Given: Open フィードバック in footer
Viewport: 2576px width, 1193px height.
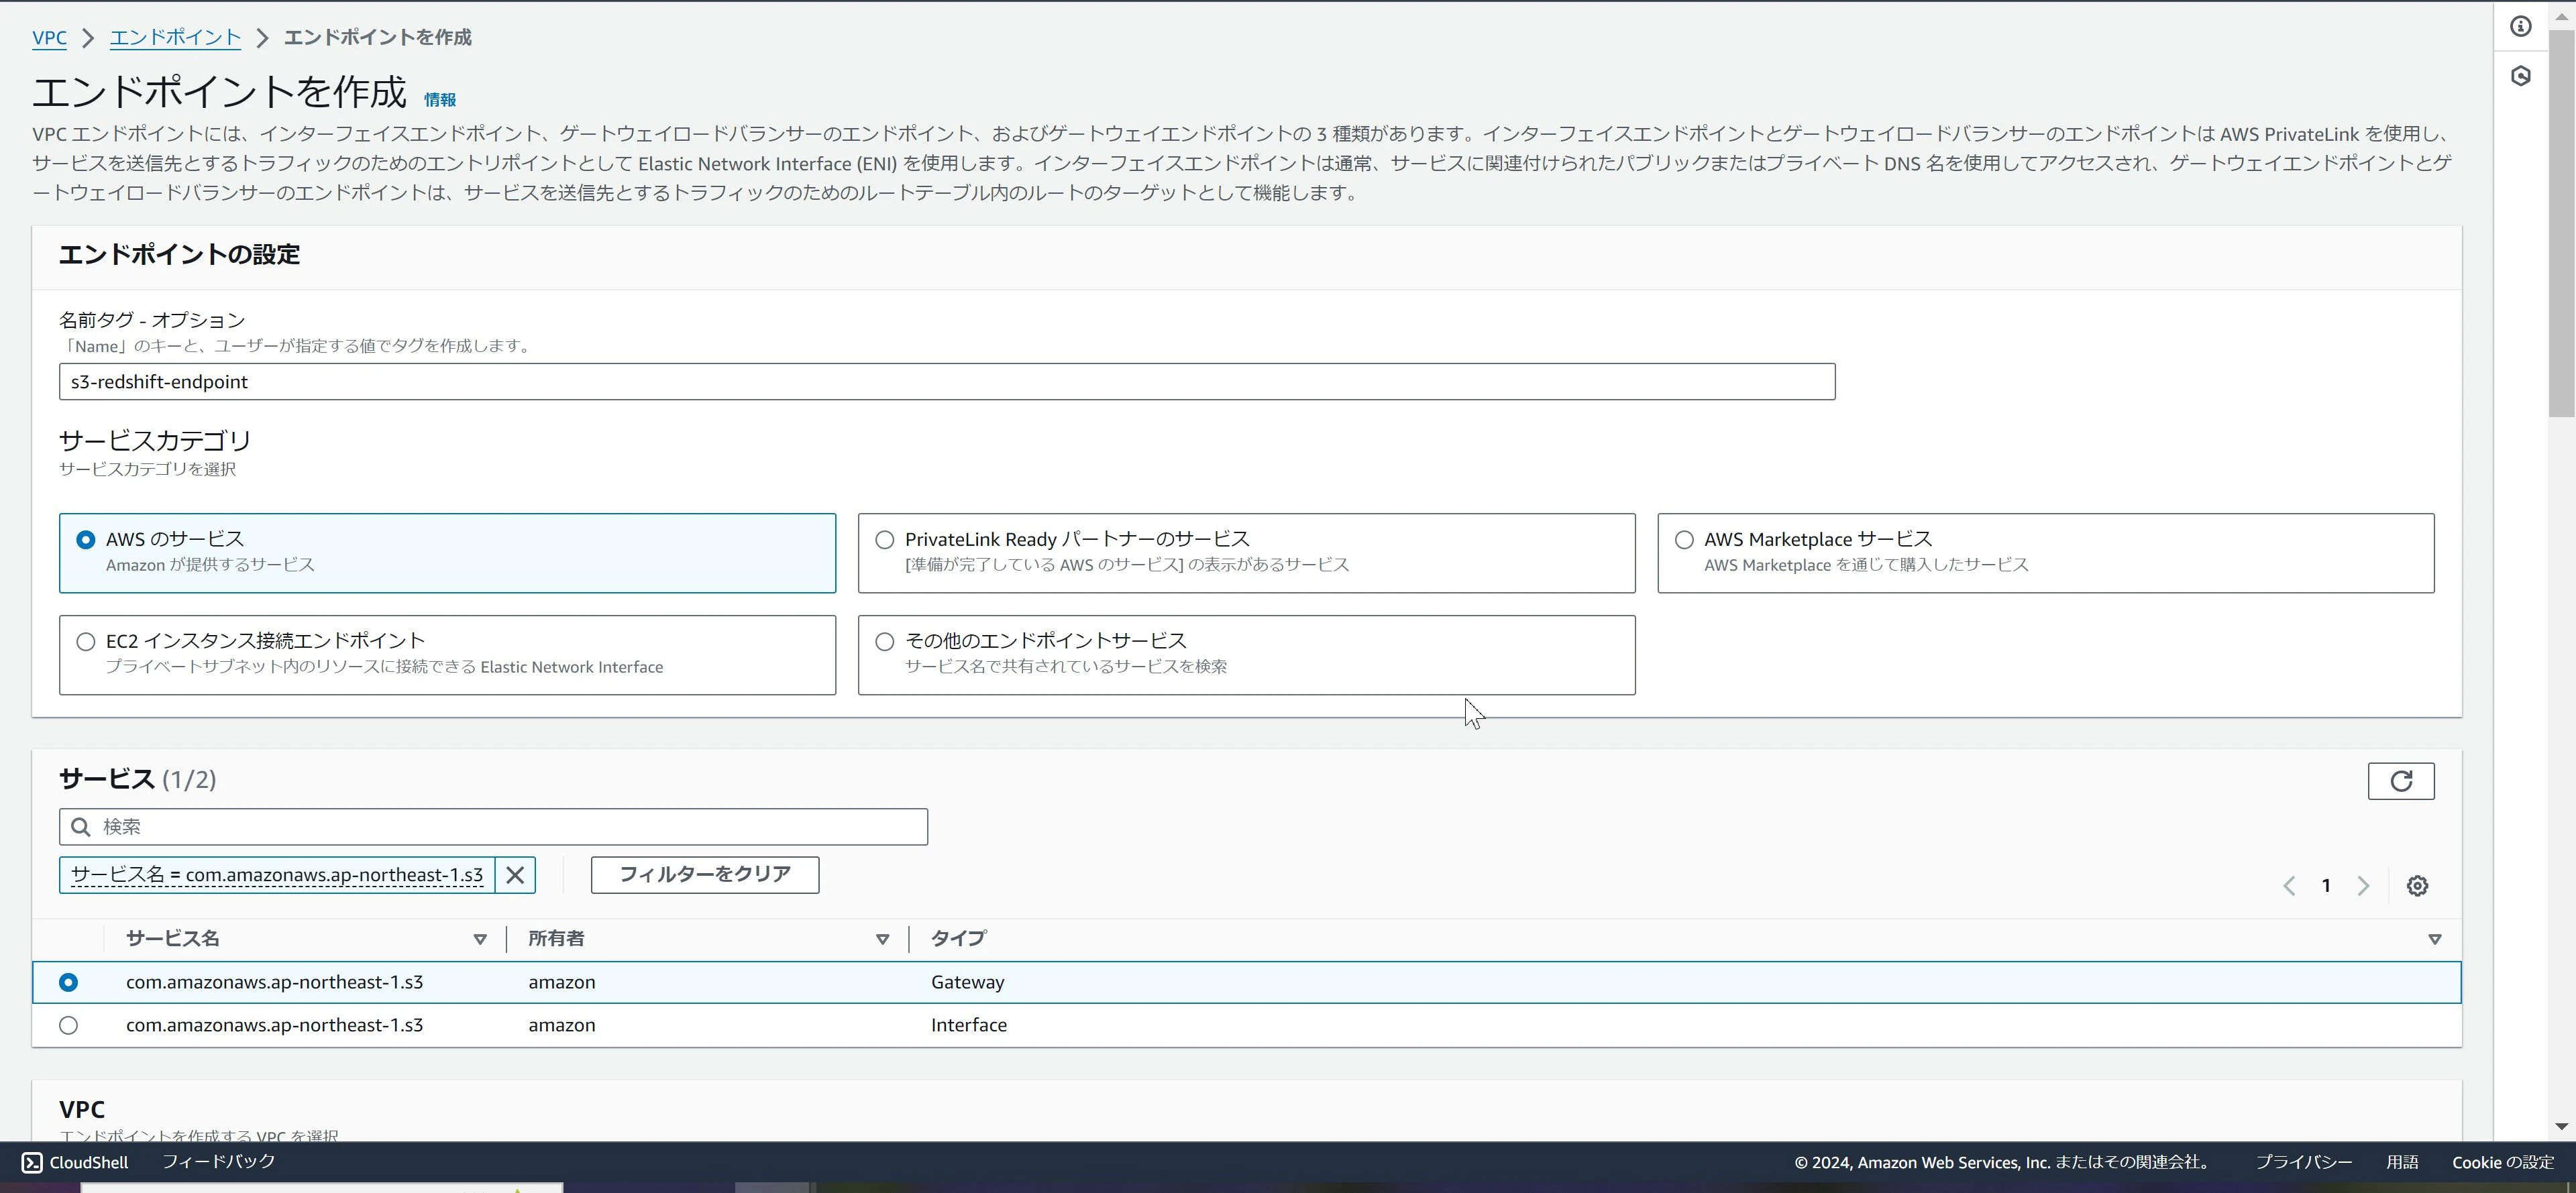Looking at the screenshot, I should point(218,1161).
